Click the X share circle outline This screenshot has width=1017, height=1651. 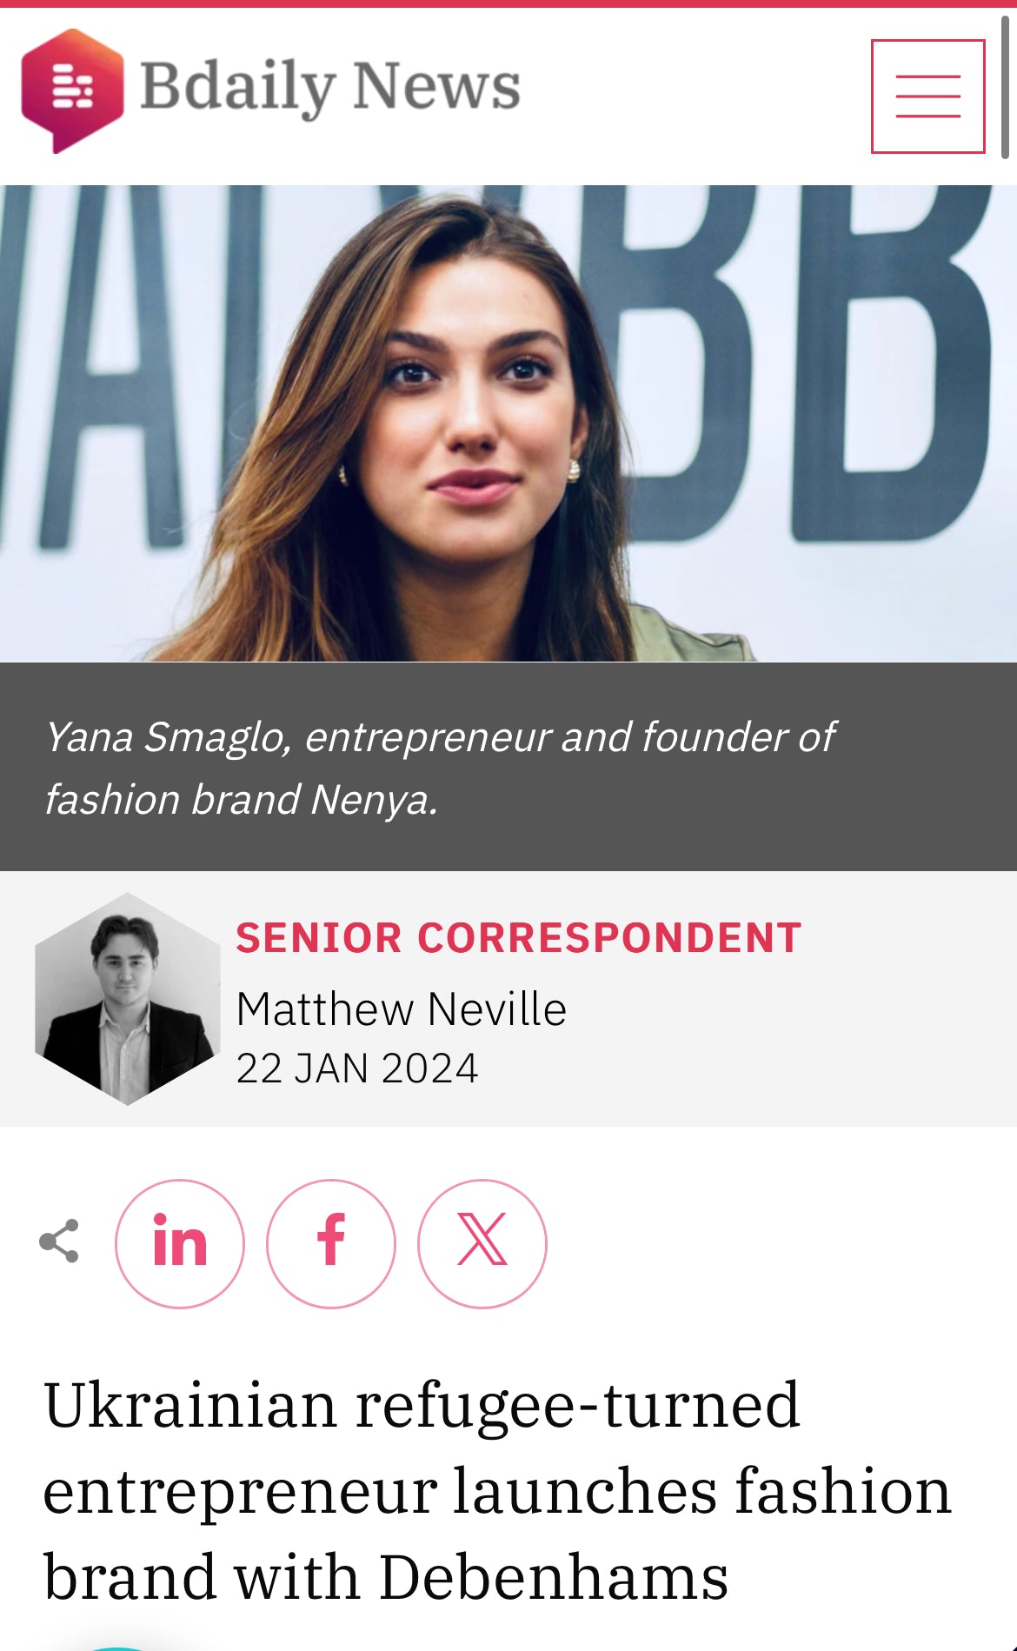[482, 1242]
